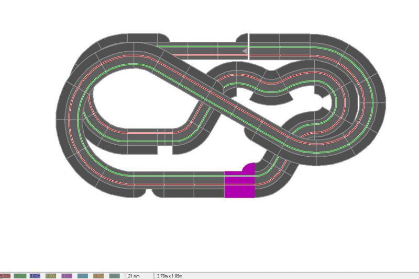Select the magenta highlighted track section
This screenshot has width=419, height=279.
click(239, 184)
